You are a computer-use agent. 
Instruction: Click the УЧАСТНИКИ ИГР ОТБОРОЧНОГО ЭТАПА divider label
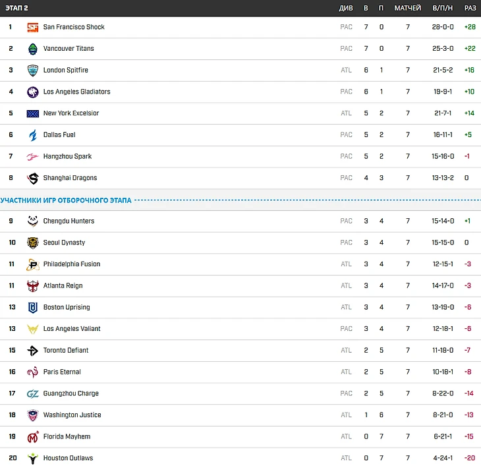[66, 200]
